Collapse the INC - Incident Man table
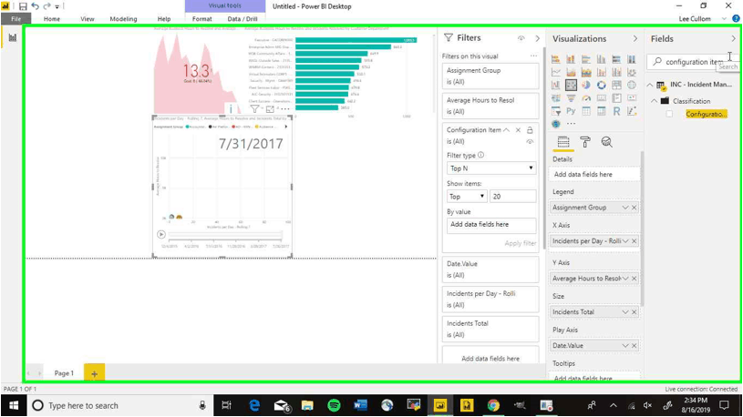 (x=650, y=85)
